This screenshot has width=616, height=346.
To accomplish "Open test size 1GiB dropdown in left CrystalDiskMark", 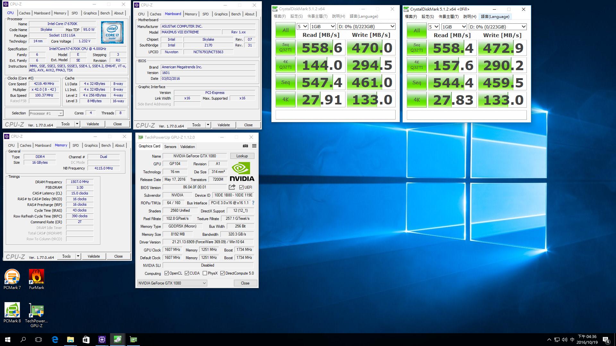I will pos(323,27).
